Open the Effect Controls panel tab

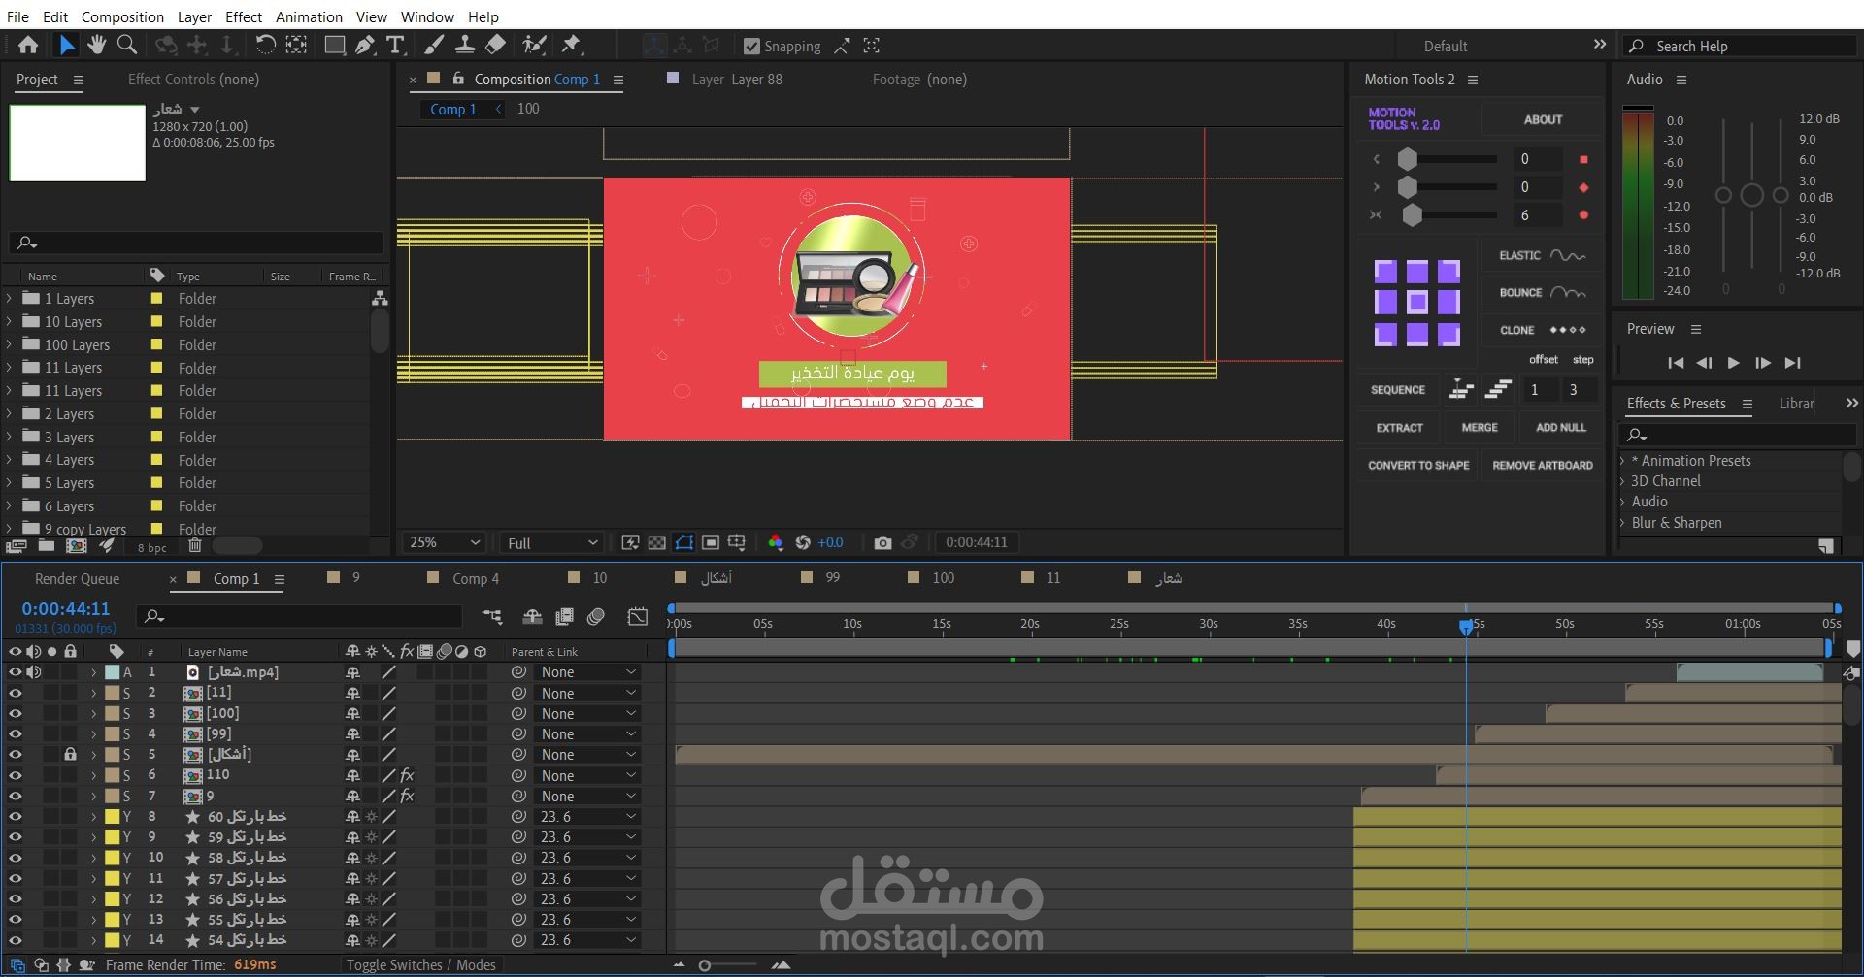tap(193, 80)
